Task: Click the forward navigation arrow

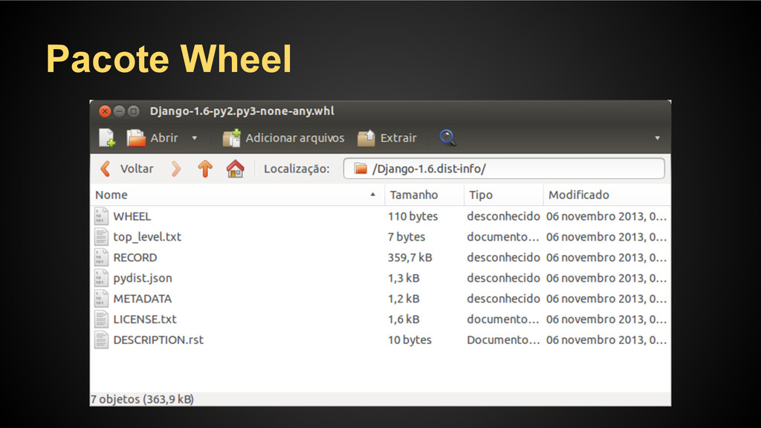Action: pos(175,169)
